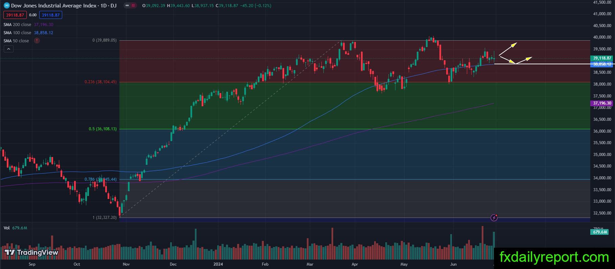Click the 32,500.00 price scale label
This screenshot has width=615, height=269.
tap(602, 213)
